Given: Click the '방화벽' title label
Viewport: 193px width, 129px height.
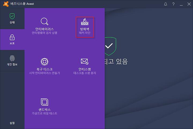Looking at the screenshot, I should click(x=85, y=29).
